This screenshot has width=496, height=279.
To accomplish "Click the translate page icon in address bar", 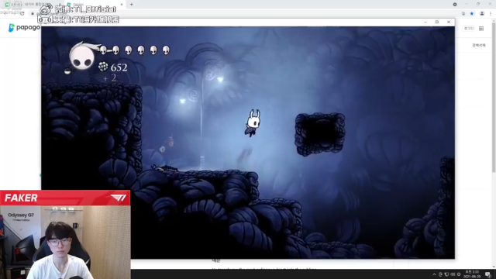I will click(463, 14).
